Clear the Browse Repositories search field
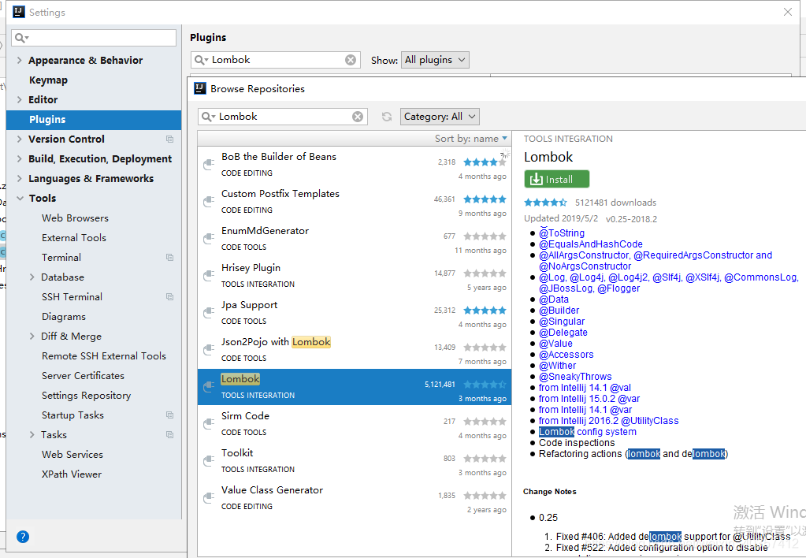Viewport: 806px width, 558px height. click(x=358, y=117)
